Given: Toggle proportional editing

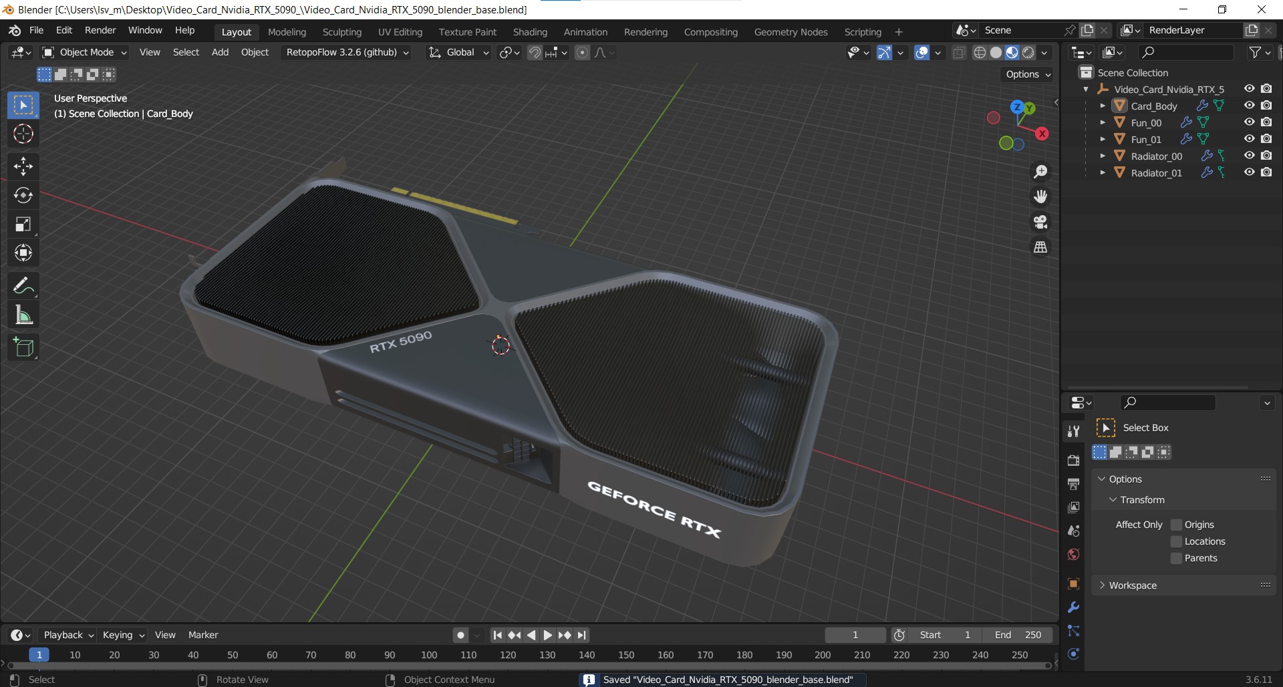Looking at the screenshot, I should pos(583,52).
